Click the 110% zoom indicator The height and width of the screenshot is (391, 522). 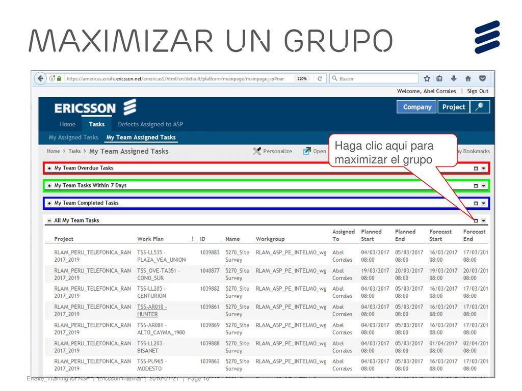(x=302, y=79)
